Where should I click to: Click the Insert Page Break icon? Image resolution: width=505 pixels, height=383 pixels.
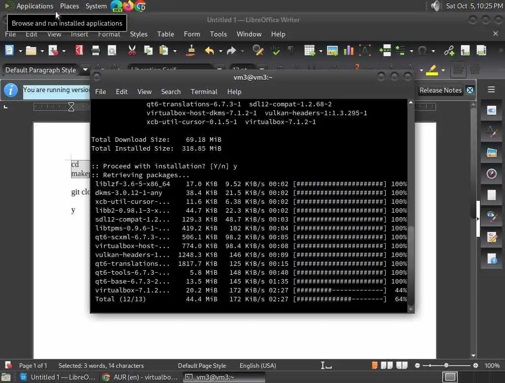tap(385, 51)
